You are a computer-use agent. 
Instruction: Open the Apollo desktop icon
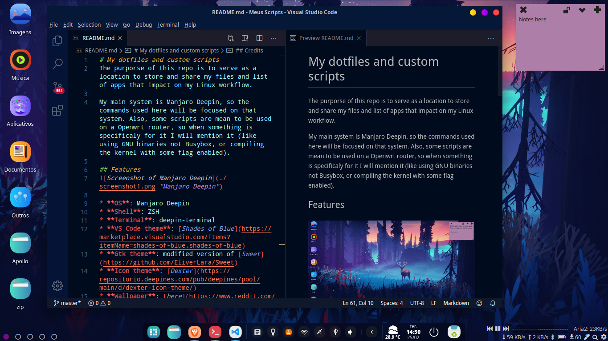[20, 248]
